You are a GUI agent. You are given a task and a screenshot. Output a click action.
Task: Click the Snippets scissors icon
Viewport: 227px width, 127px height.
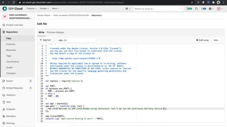[4, 109]
